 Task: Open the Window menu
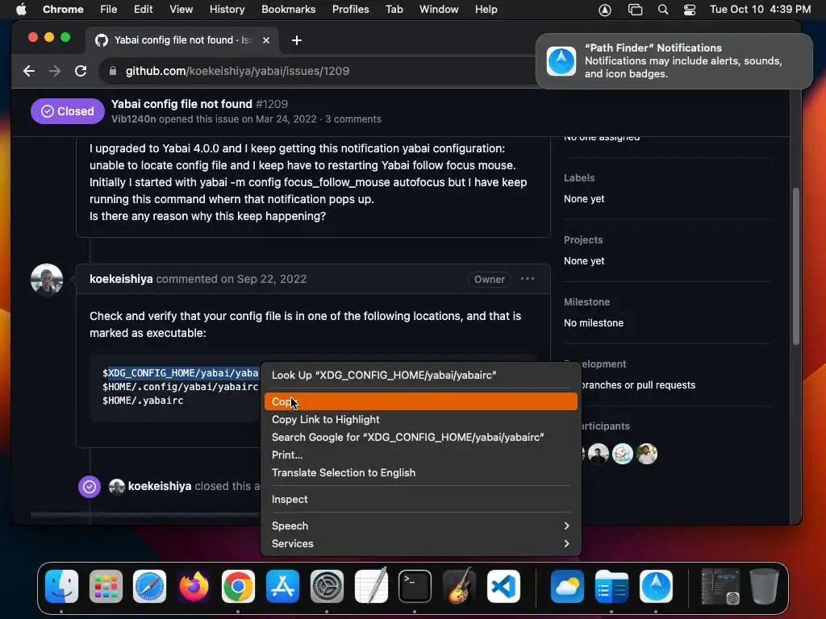439,10
